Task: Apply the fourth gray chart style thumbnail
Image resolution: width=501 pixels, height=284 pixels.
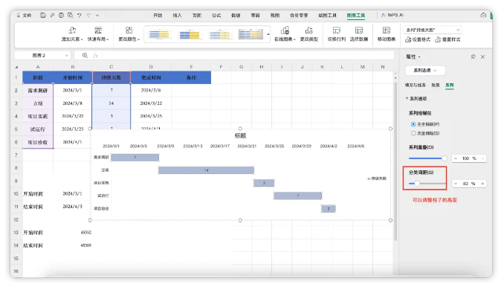Action: click(250, 34)
